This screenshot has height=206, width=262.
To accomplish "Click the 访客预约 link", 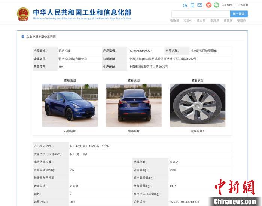I will click(x=227, y=5).
